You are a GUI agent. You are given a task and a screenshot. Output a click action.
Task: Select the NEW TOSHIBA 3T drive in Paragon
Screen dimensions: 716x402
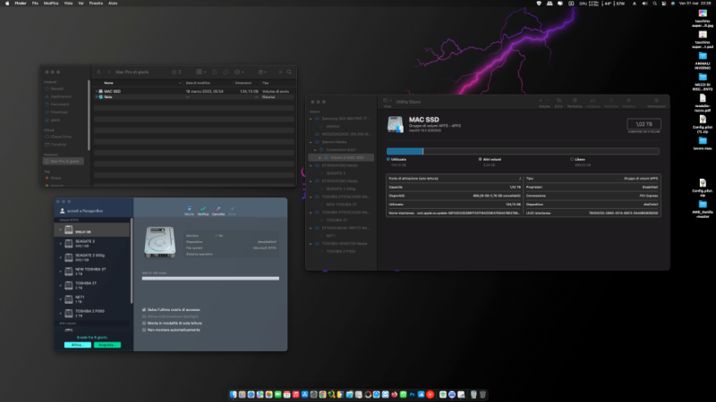pos(93,272)
